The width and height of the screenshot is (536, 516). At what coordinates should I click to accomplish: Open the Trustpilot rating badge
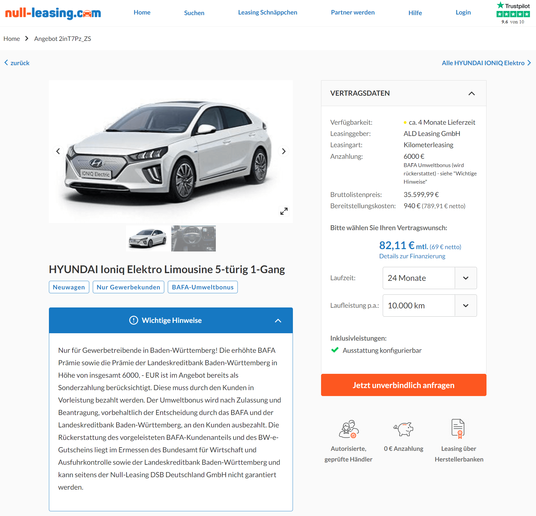513,13
